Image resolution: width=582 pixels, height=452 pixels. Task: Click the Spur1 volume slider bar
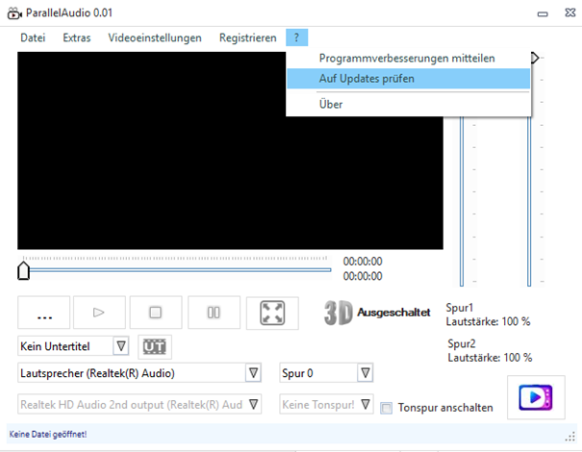click(462, 202)
